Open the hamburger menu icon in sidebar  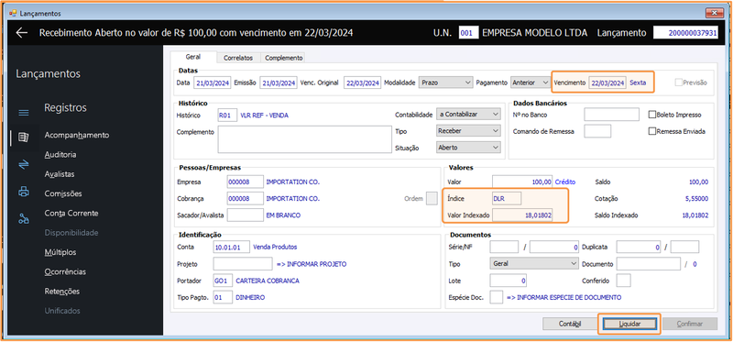click(24, 113)
